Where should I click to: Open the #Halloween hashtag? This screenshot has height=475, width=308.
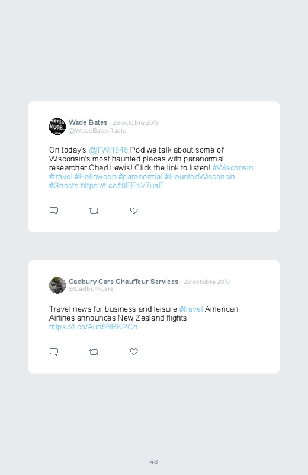pyautogui.click(x=95, y=177)
